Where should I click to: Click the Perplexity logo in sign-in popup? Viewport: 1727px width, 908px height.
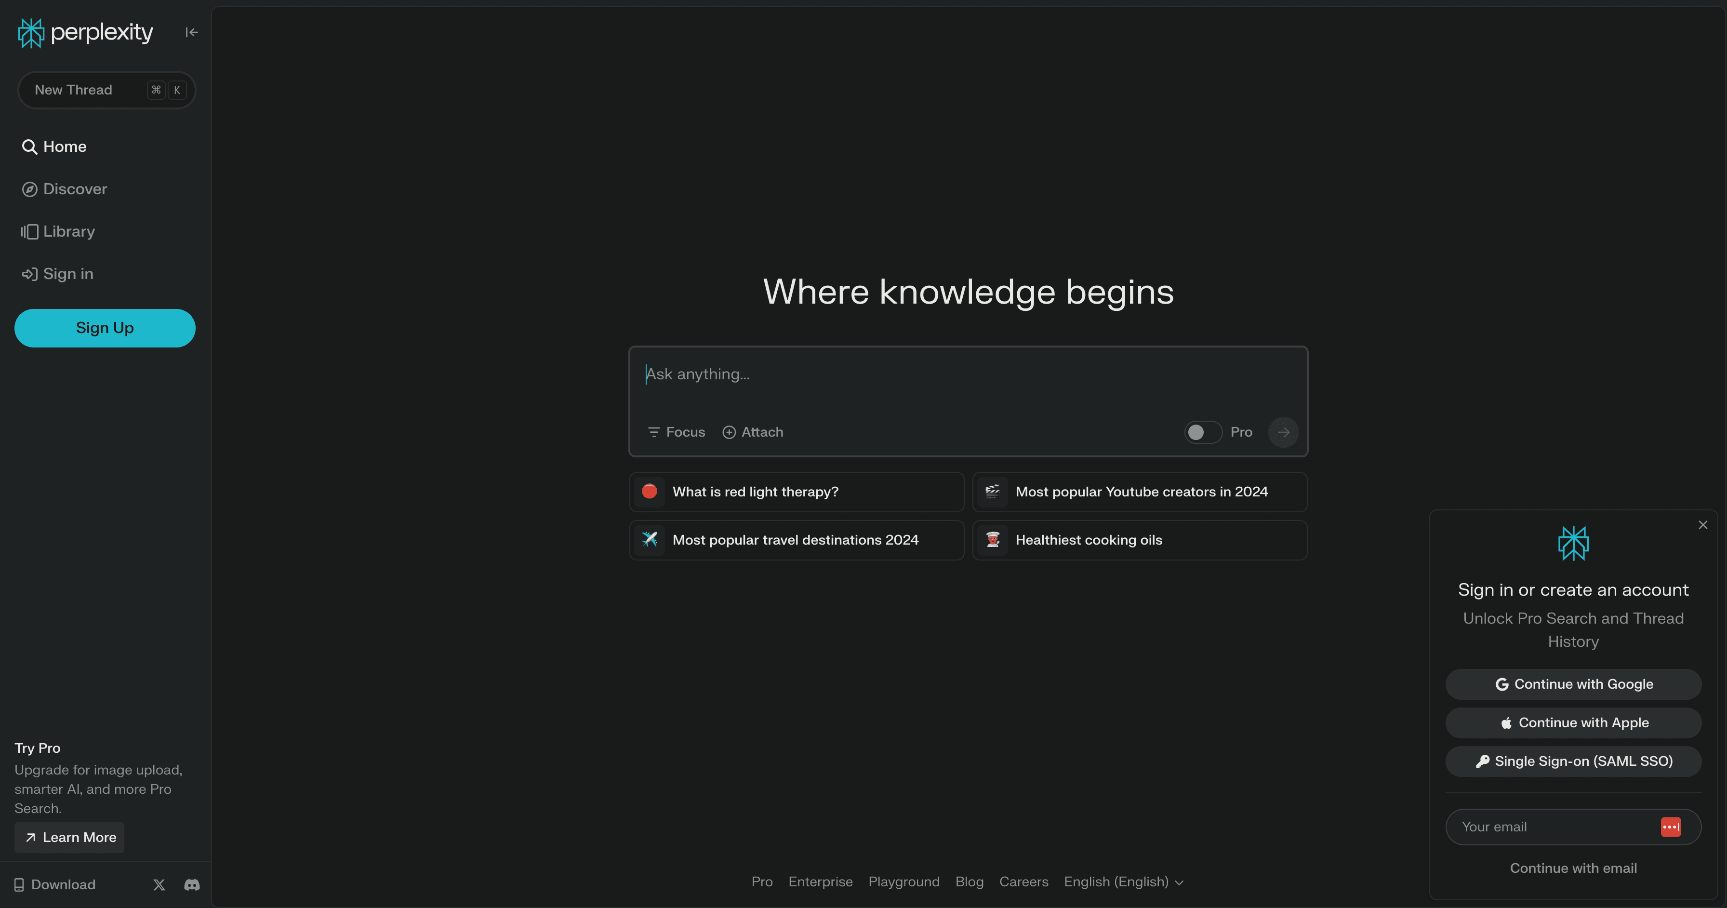[1573, 543]
